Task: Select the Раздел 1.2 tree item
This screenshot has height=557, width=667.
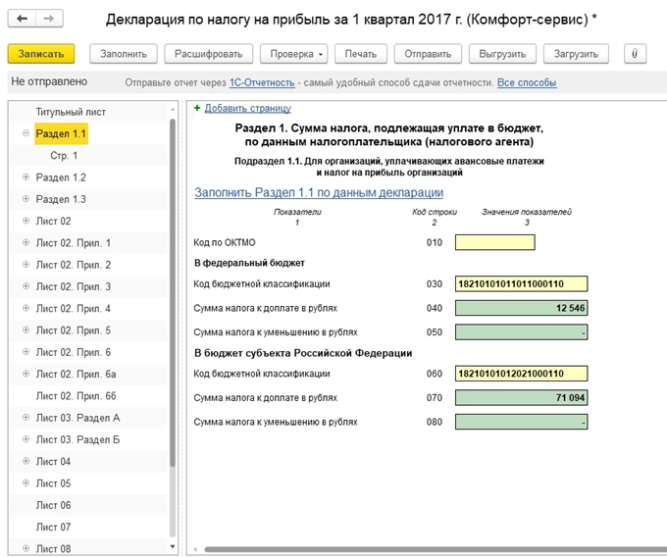Action: 61,177
